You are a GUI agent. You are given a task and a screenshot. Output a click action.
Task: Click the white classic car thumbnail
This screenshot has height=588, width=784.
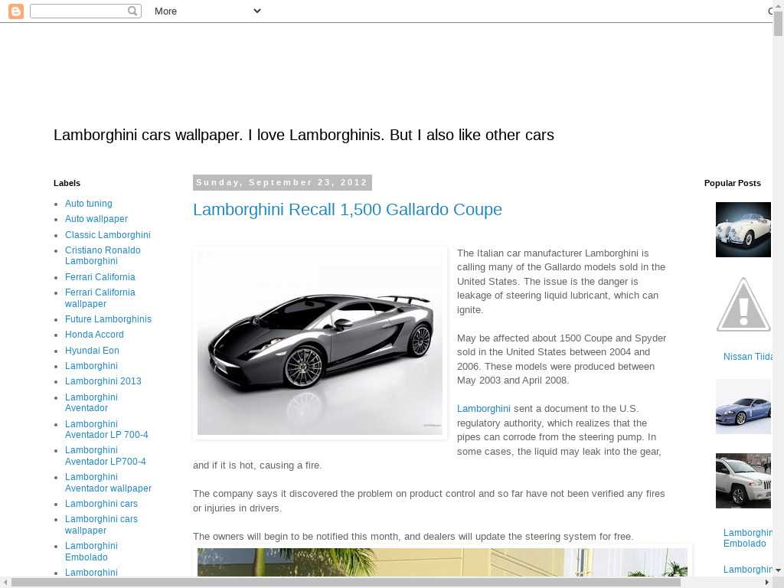coord(743,230)
